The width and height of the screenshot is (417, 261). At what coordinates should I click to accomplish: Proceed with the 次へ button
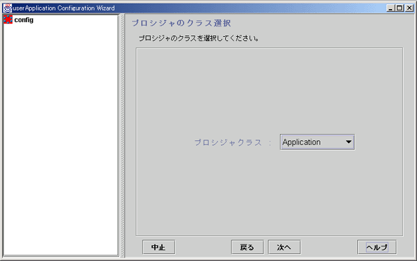point(284,247)
